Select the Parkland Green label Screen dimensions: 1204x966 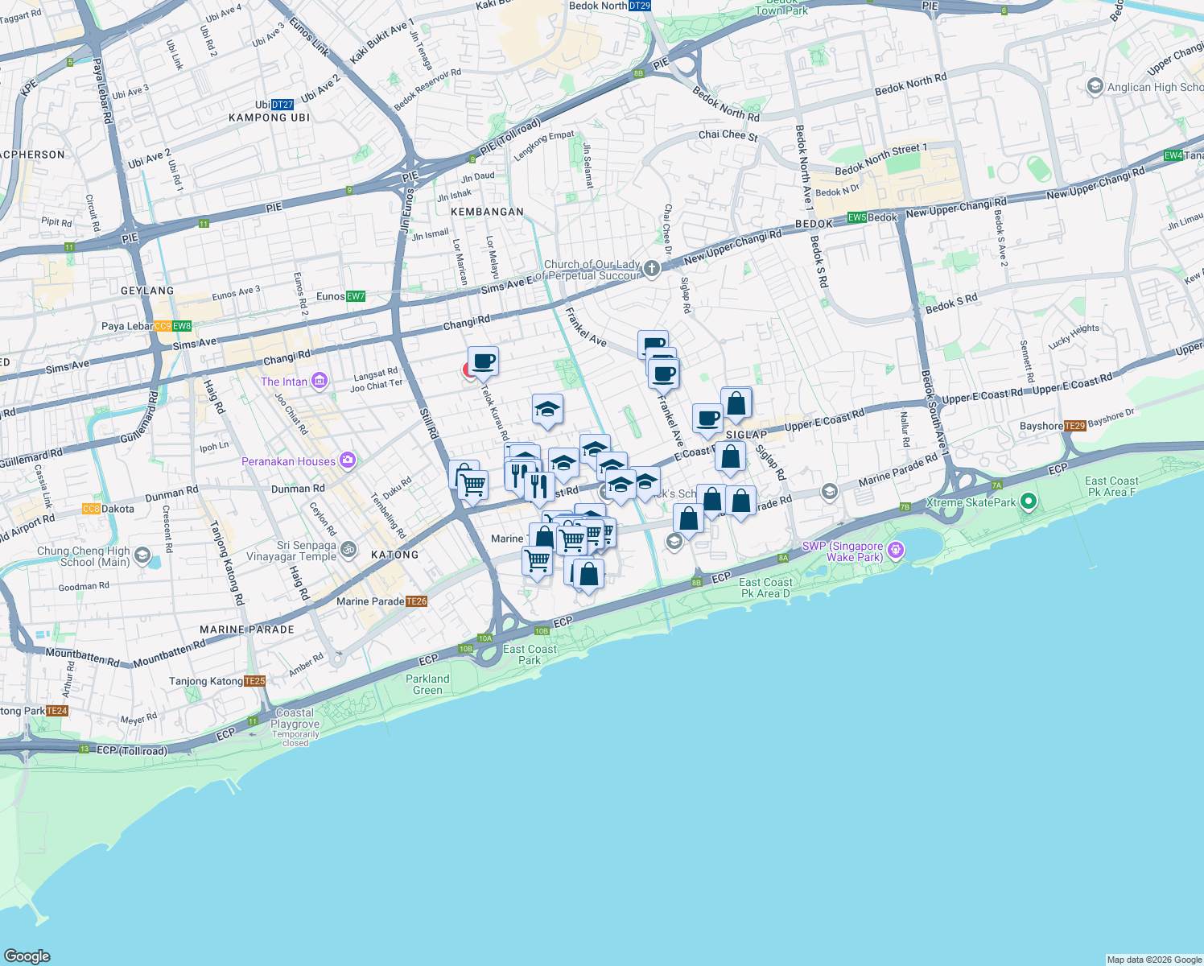point(427,684)
